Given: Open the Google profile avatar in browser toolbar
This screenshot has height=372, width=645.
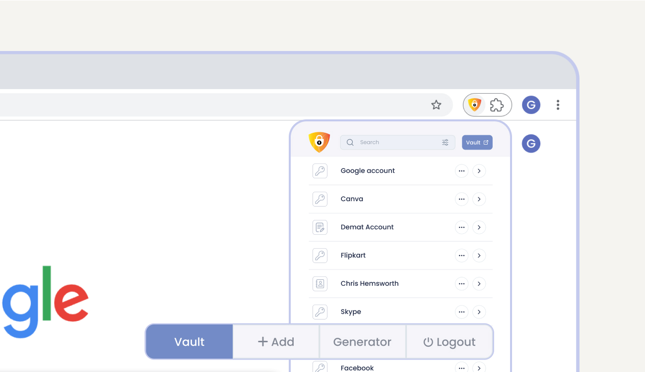Looking at the screenshot, I should tap(531, 105).
